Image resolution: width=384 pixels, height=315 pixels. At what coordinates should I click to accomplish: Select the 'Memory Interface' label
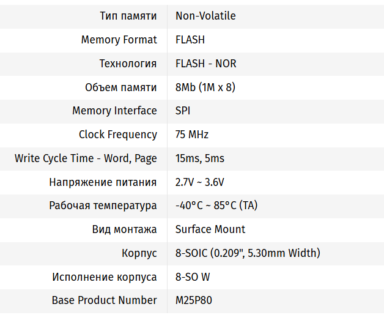click(114, 111)
